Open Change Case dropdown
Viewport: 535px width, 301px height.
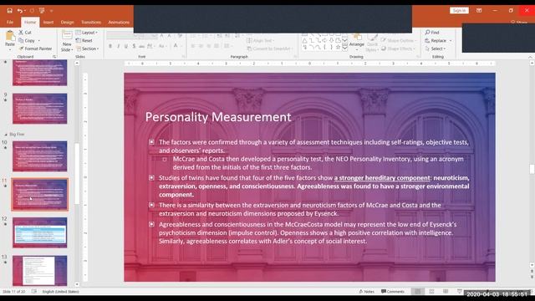click(x=162, y=46)
